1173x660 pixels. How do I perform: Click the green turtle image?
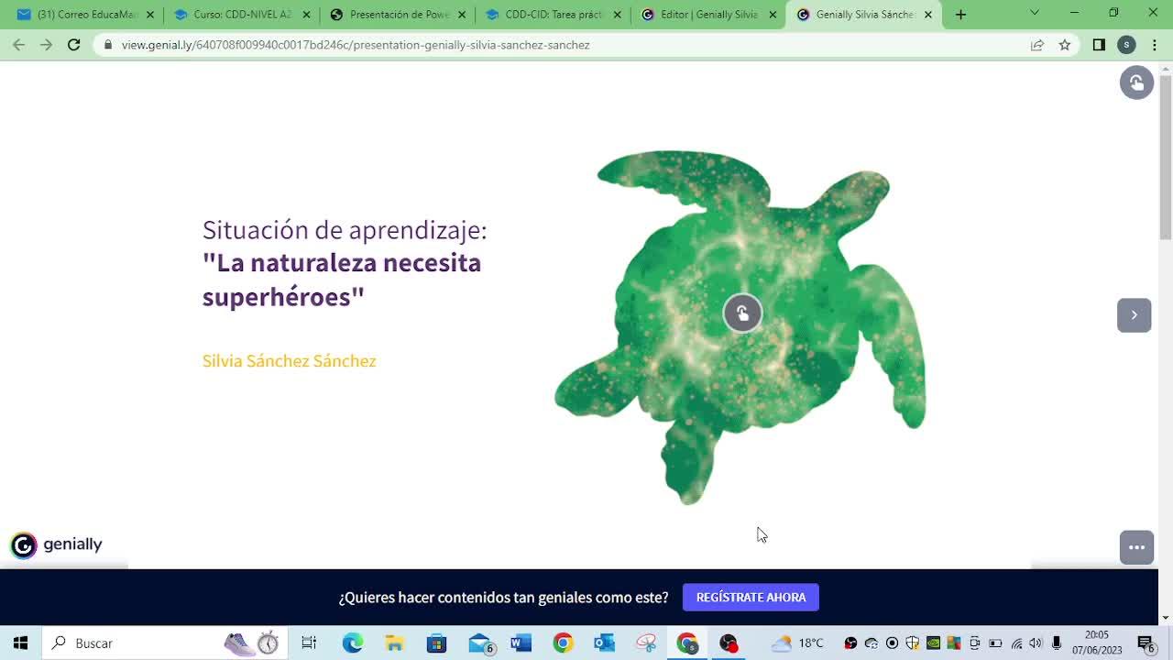pos(740,327)
